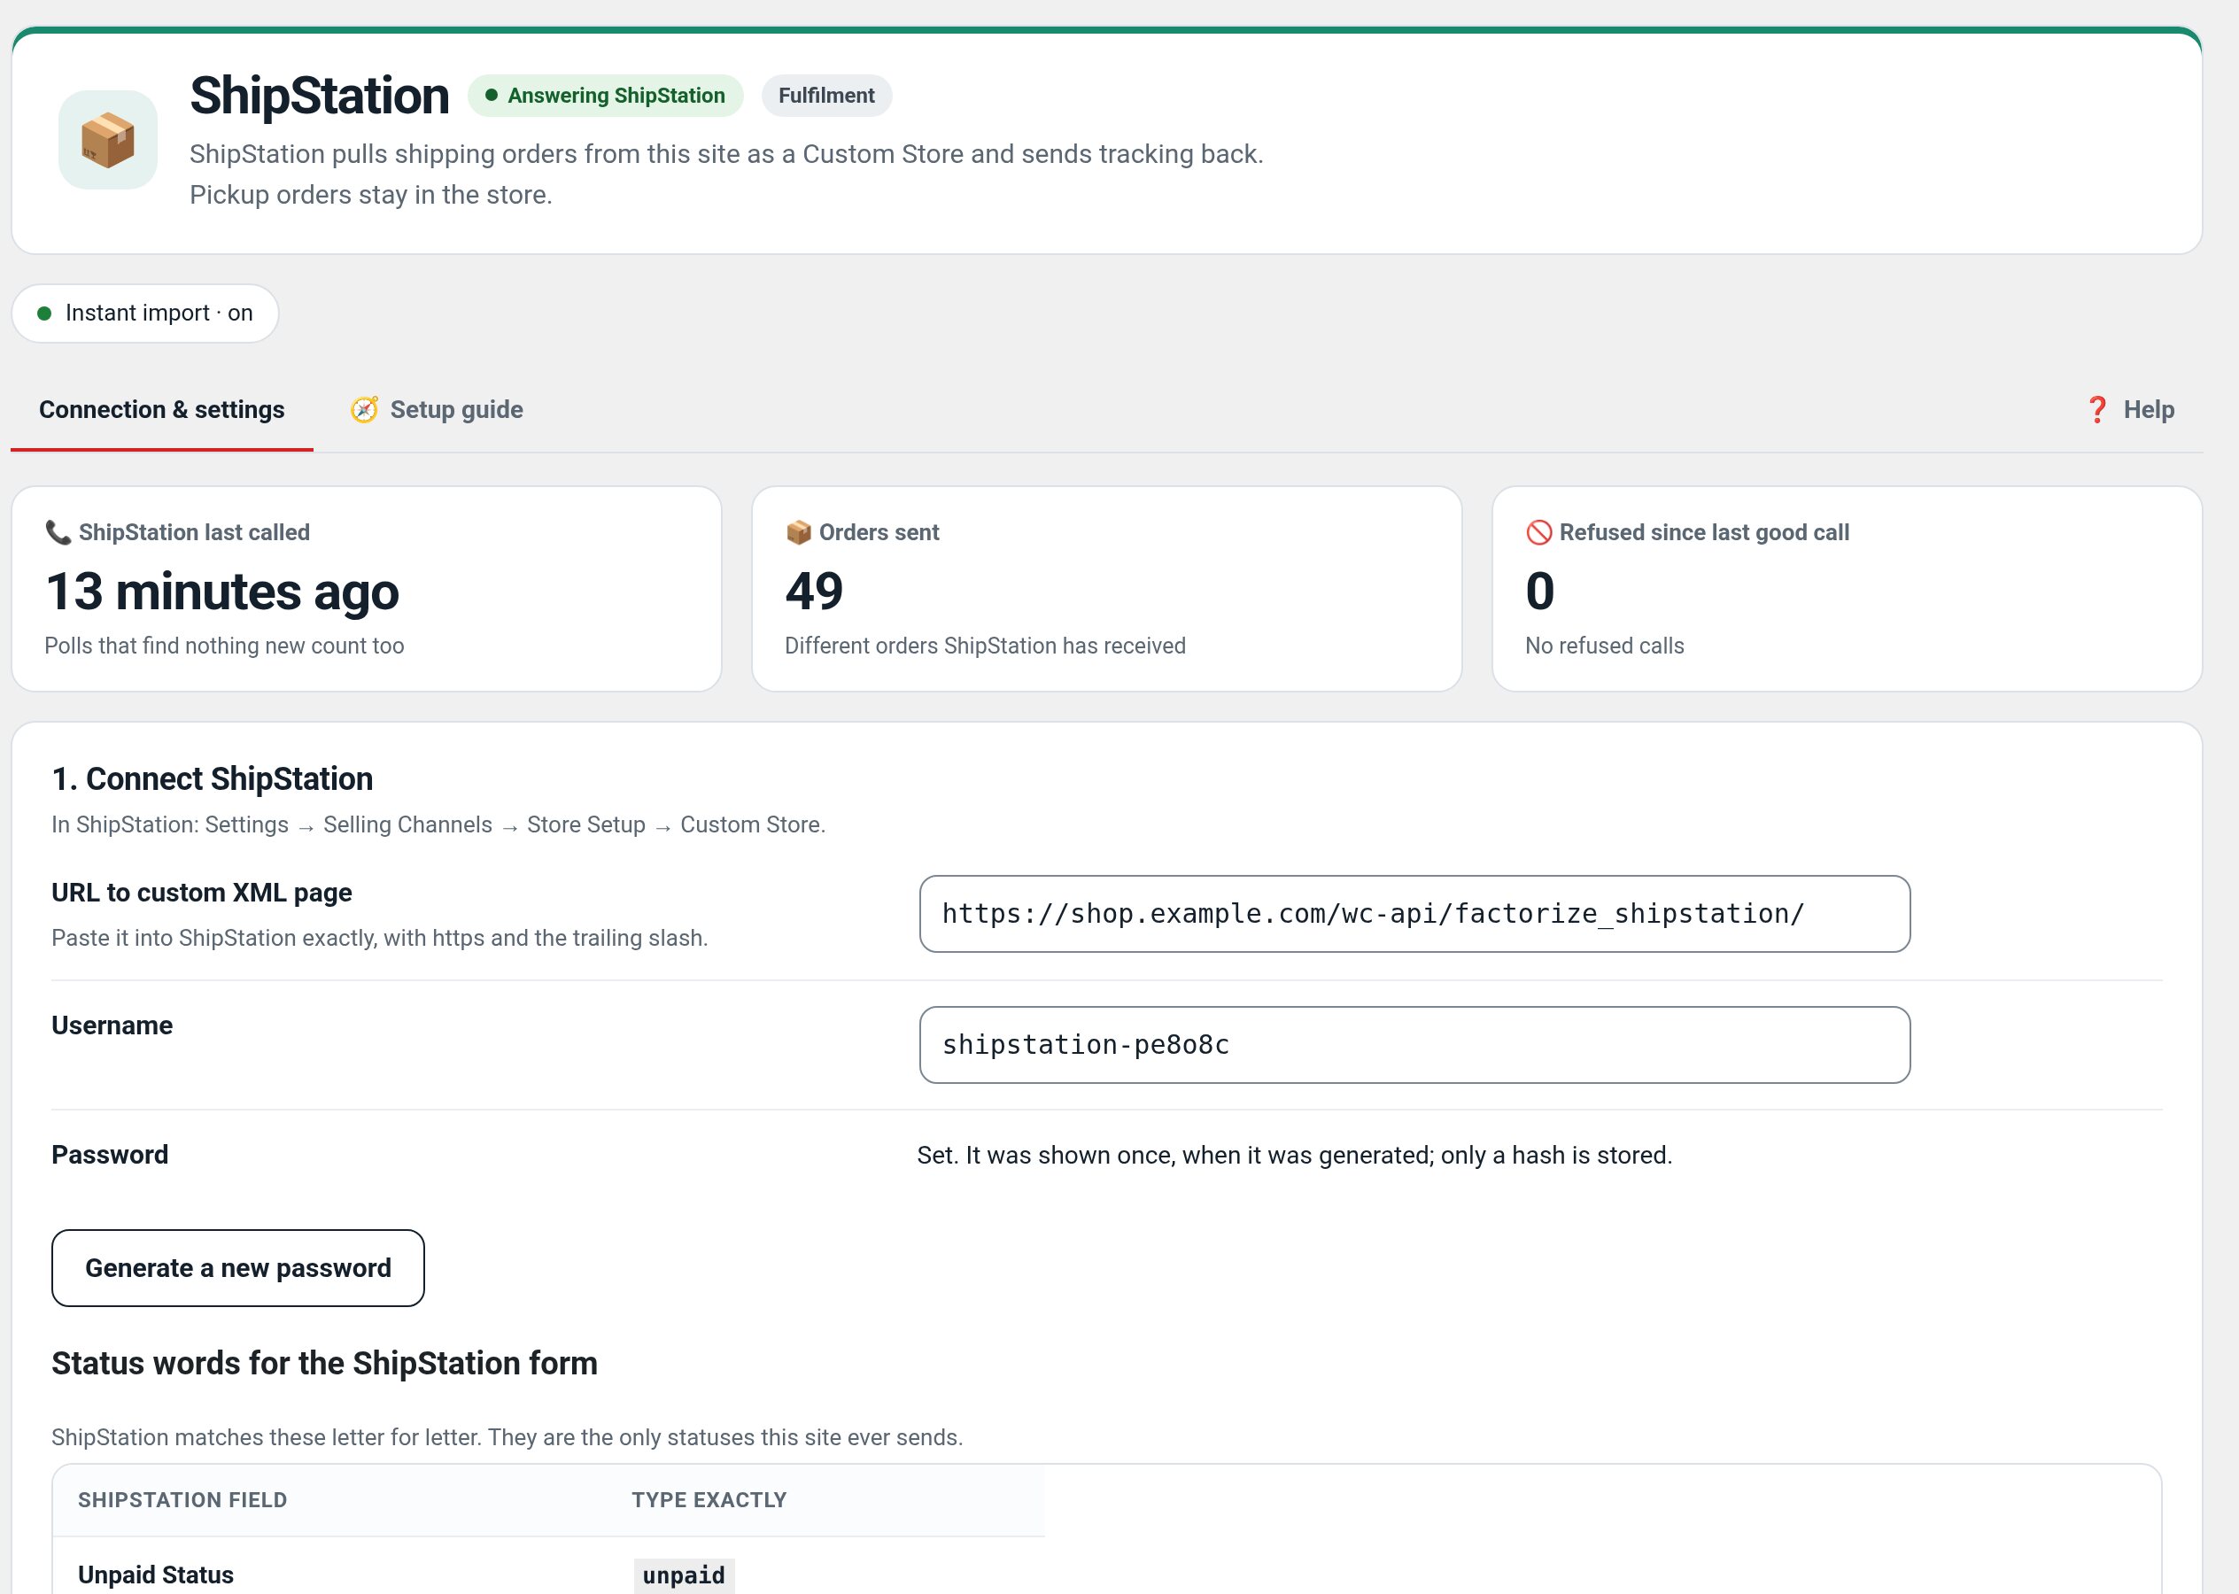Click the phone icon on last called card
2239x1594 pixels.
[58, 533]
